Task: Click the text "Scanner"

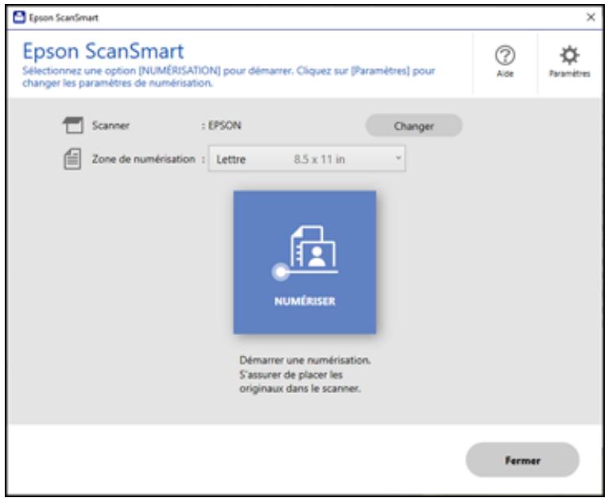Action: click(x=110, y=126)
